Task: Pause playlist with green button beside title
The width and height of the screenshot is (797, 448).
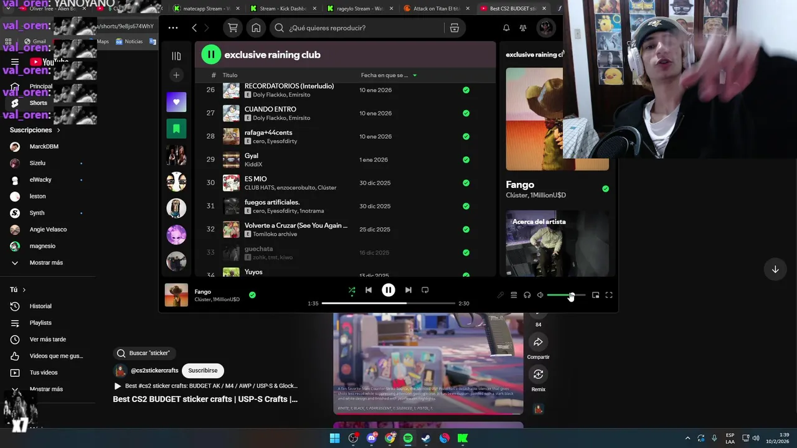Action: pos(211,55)
